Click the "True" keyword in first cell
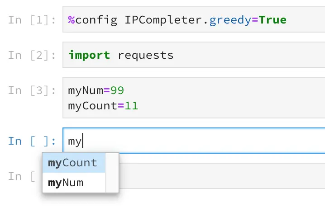The image size is (325, 207). coord(272,20)
